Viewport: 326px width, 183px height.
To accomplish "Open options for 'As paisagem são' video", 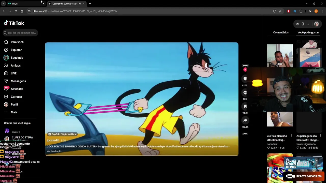I will coord(320,136).
